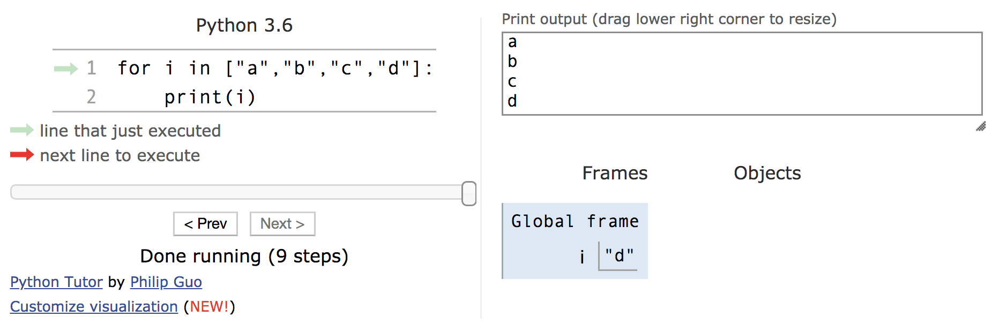Click inside the print output text box
This screenshot has height=324, width=992.
742,73
